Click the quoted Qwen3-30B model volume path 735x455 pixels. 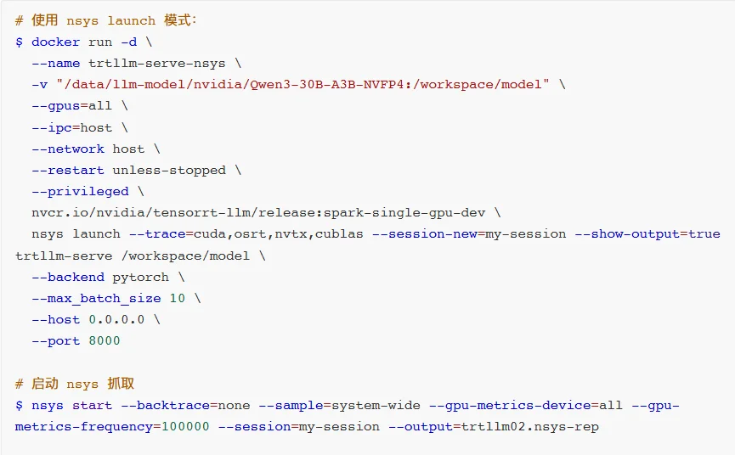(x=301, y=84)
